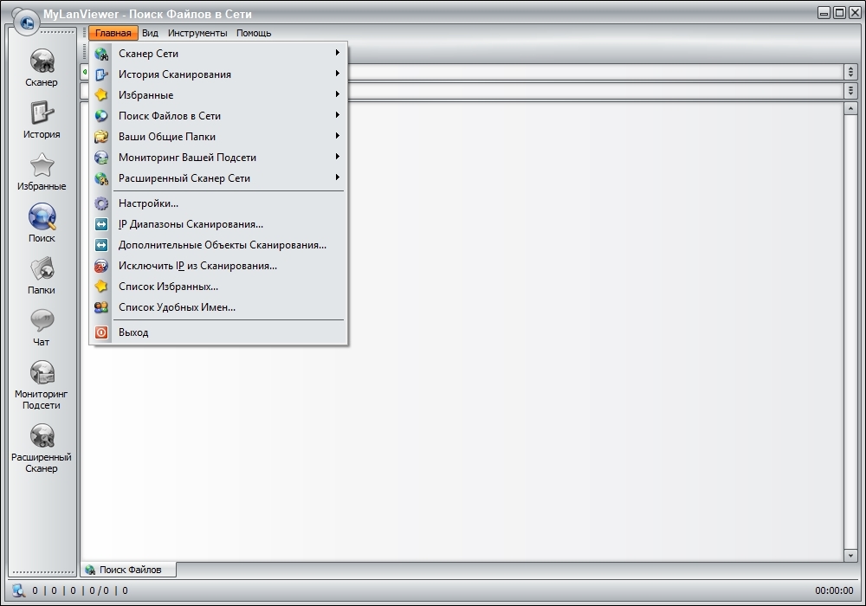866x606 pixels.
Task: Click the scrollbar down arrow
Action: [850, 555]
